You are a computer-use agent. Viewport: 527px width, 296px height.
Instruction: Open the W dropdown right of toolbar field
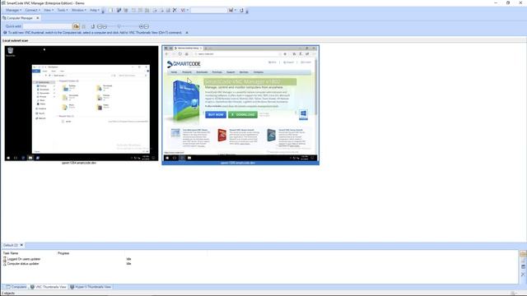232,10
